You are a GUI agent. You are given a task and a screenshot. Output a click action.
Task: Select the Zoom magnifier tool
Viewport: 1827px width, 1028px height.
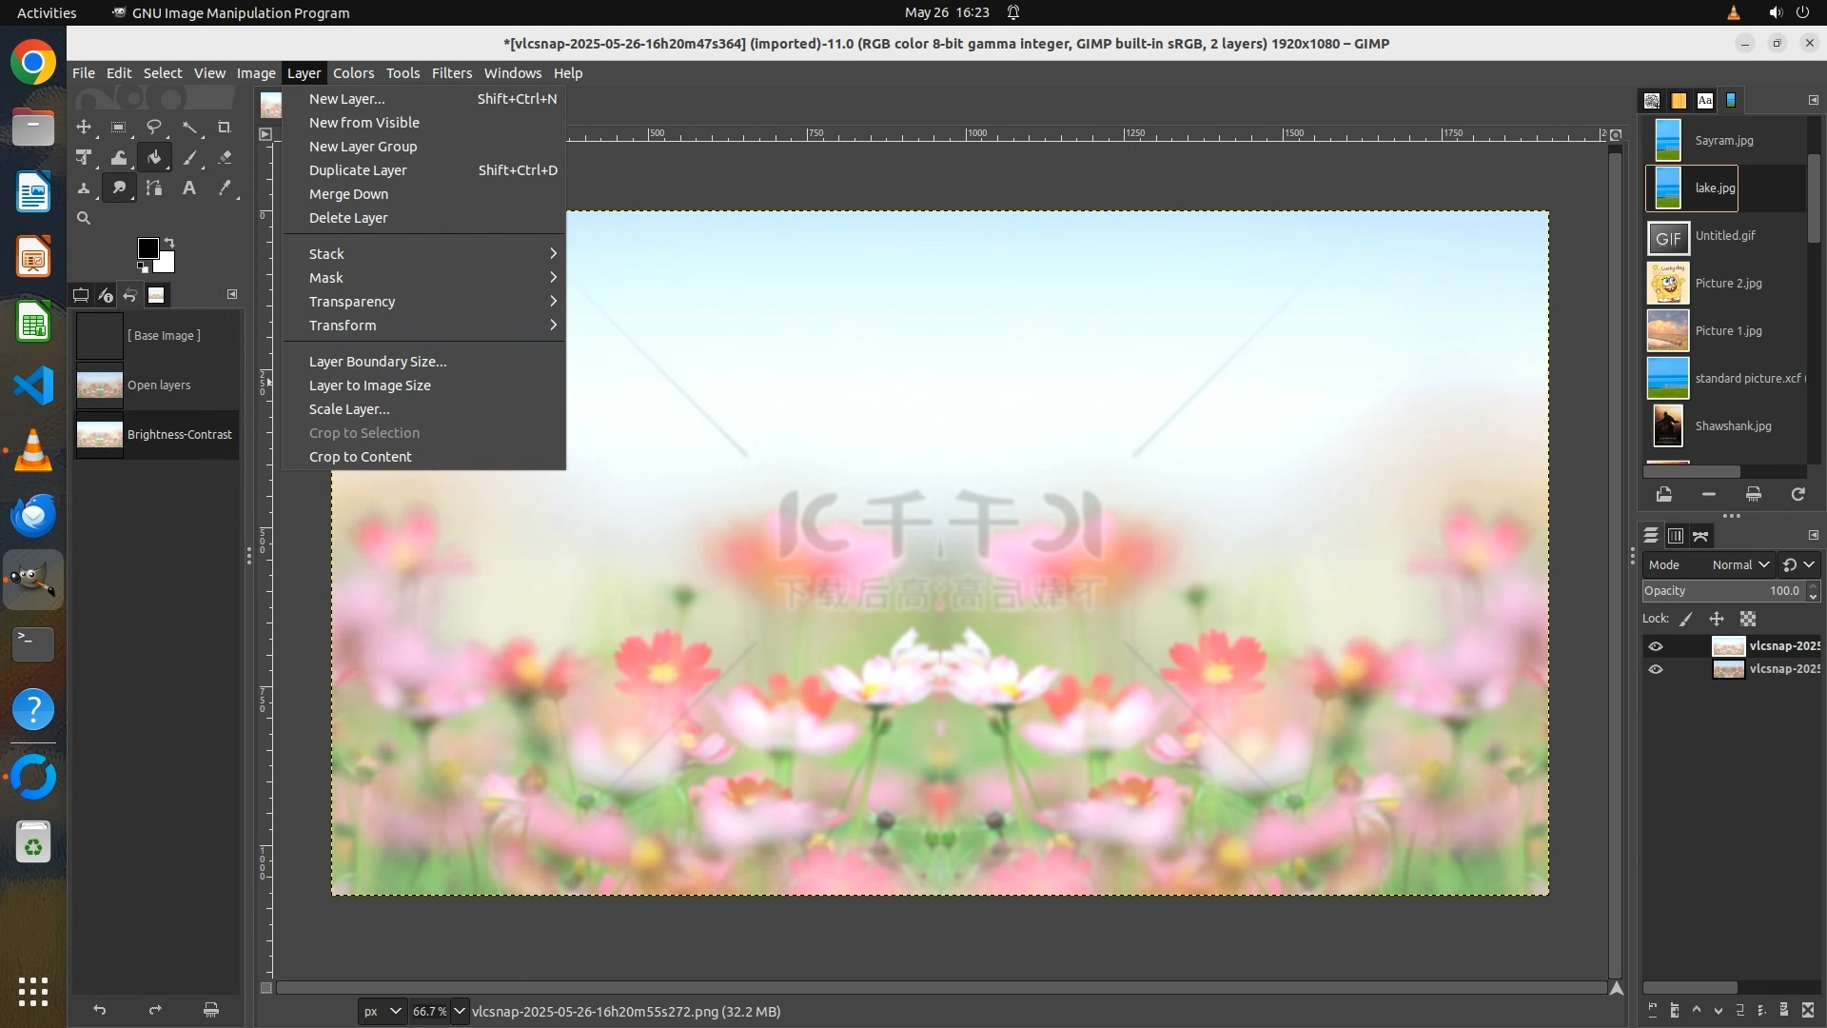click(x=84, y=218)
